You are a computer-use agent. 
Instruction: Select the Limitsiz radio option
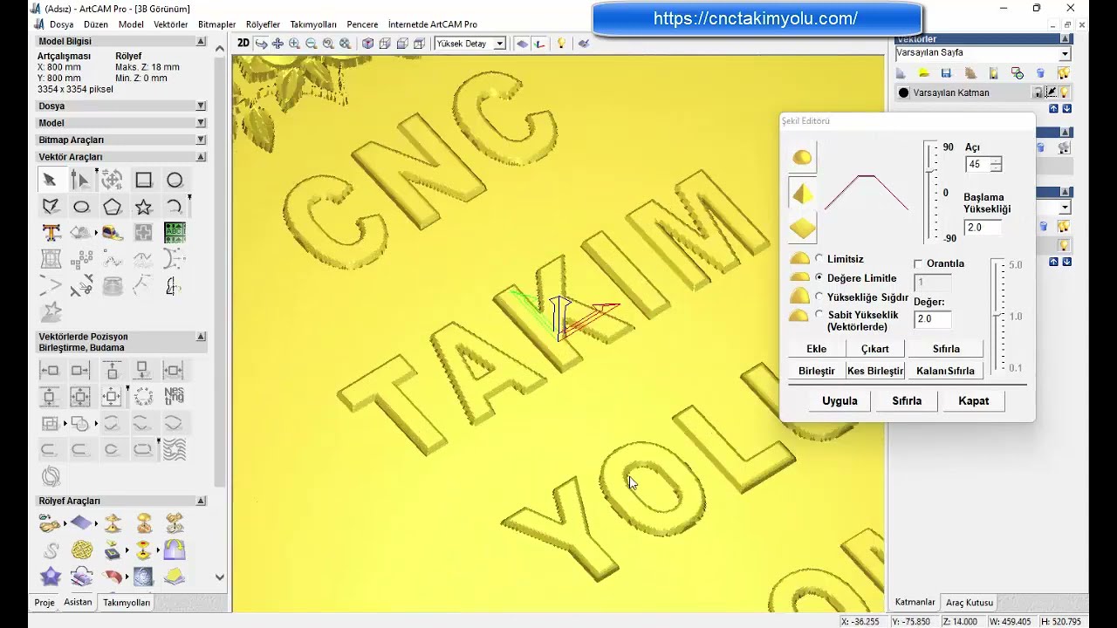tap(819, 259)
